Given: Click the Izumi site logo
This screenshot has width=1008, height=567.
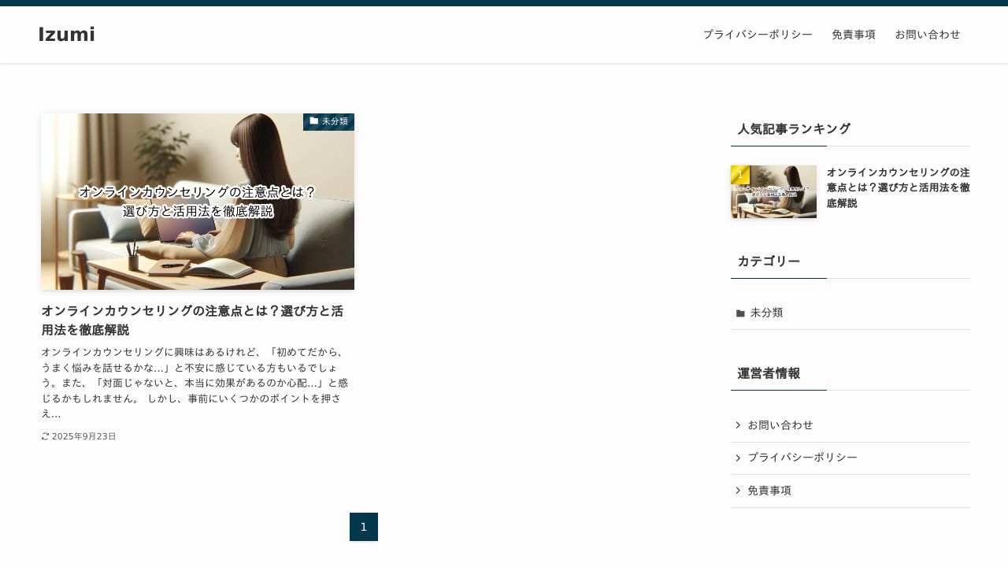Looking at the screenshot, I should 66,34.
